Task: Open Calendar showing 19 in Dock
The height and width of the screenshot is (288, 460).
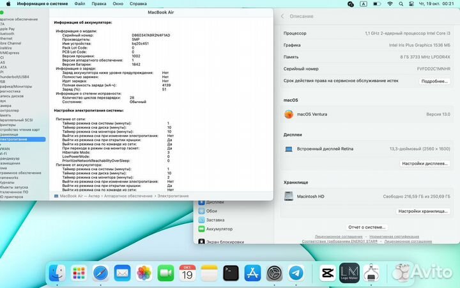Action: 187,273
